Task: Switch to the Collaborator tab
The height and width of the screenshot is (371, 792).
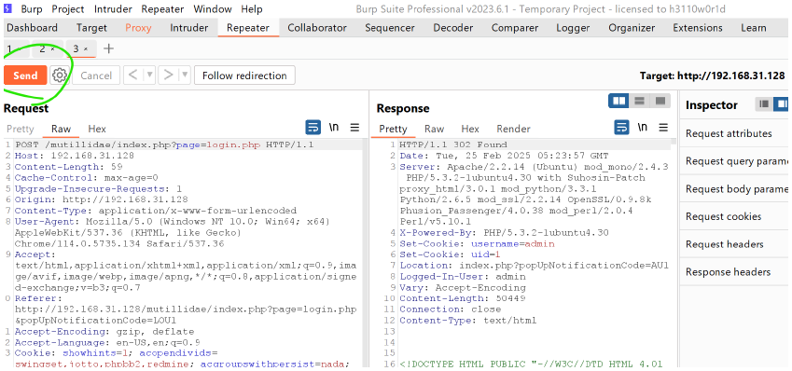Action: pyautogui.click(x=317, y=28)
